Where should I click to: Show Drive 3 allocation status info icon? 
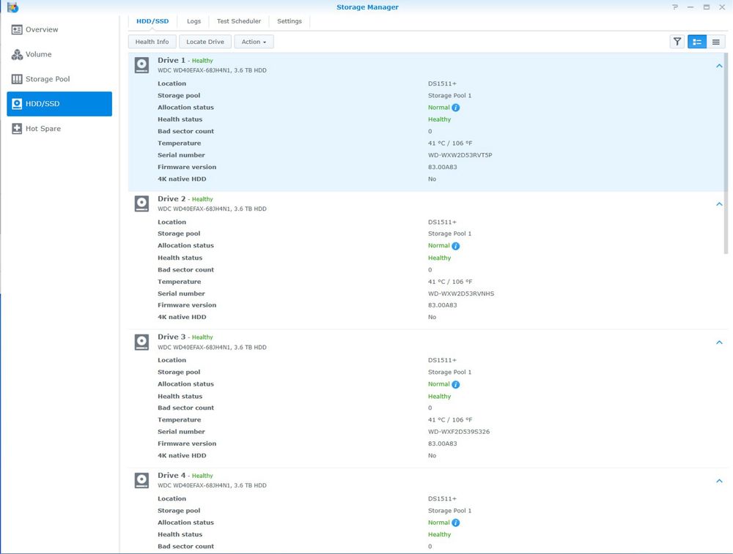pos(456,384)
